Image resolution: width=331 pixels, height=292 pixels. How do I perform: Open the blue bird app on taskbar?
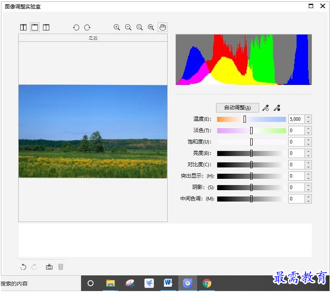[x=149, y=284]
